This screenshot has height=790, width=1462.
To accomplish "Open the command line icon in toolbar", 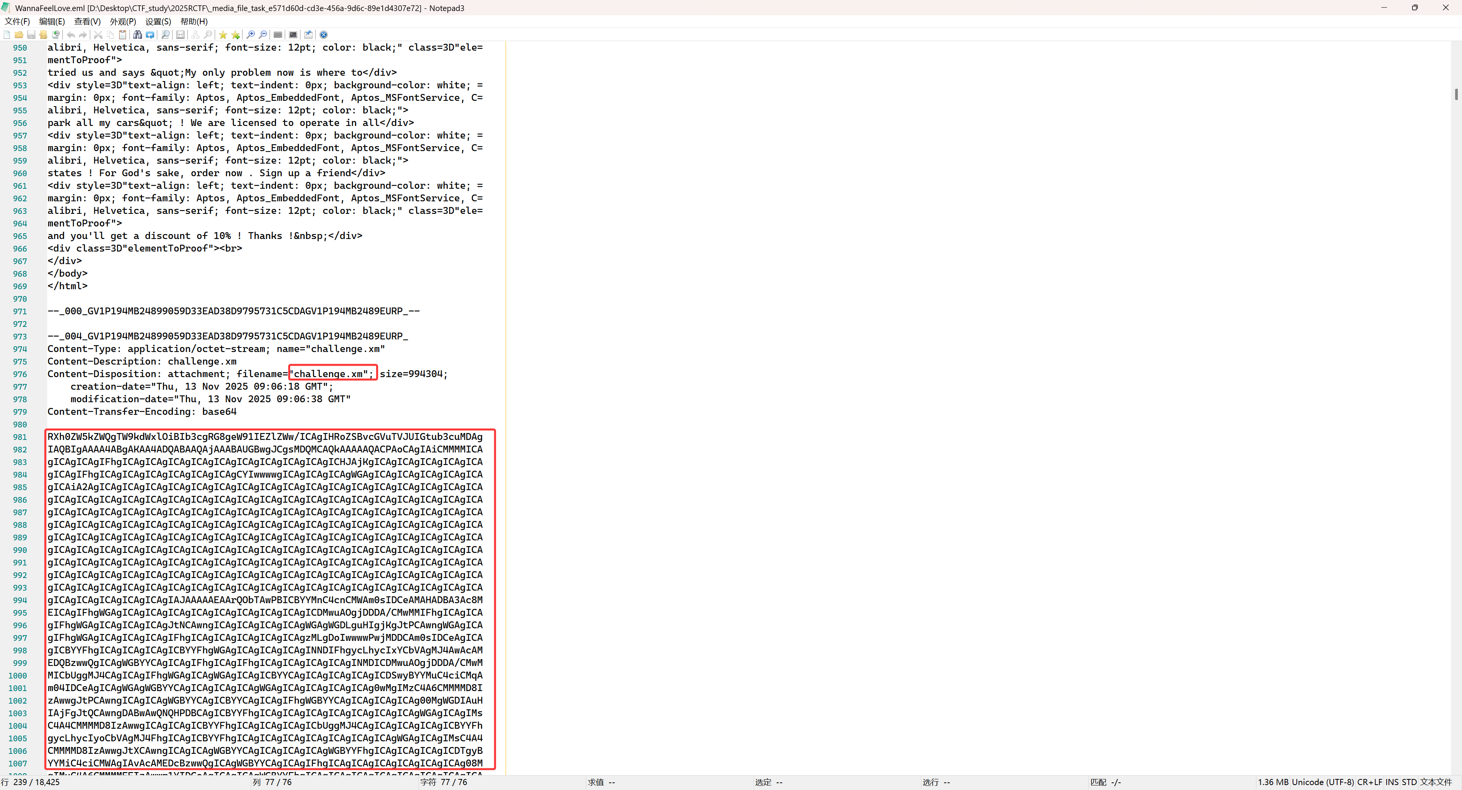I will pos(293,35).
